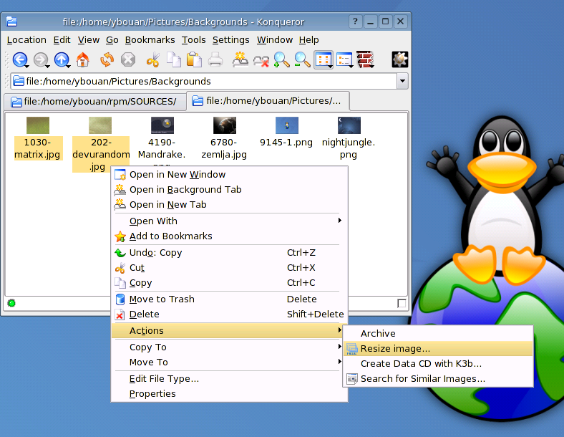Open the Help menu
Image resolution: width=564 pixels, height=437 pixels.
[x=309, y=40]
